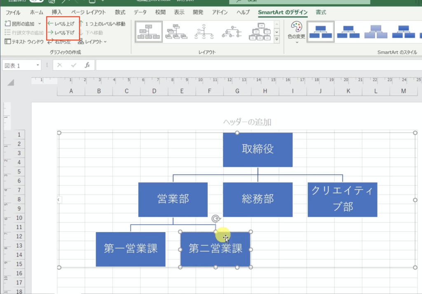This screenshot has height=294, width=422.
Task: Switch to the アドイン tab
Action: (220, 12)
